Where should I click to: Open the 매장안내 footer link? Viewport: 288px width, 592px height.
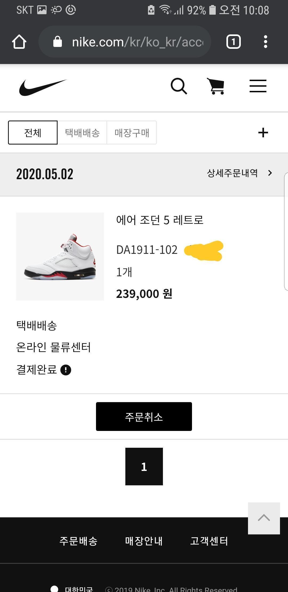144,541
